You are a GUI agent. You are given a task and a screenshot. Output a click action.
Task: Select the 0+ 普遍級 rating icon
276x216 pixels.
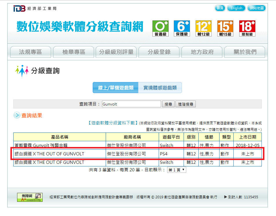pyautogui.click(x=160, y=28)
